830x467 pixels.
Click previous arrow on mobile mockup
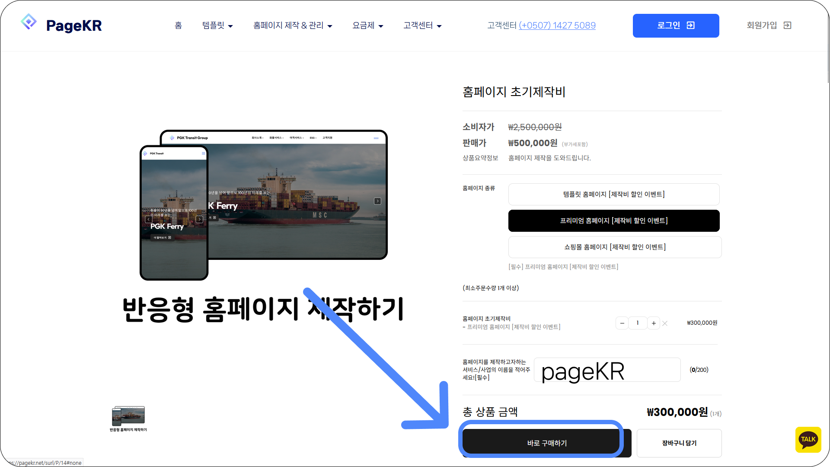[x=149, y=219]
